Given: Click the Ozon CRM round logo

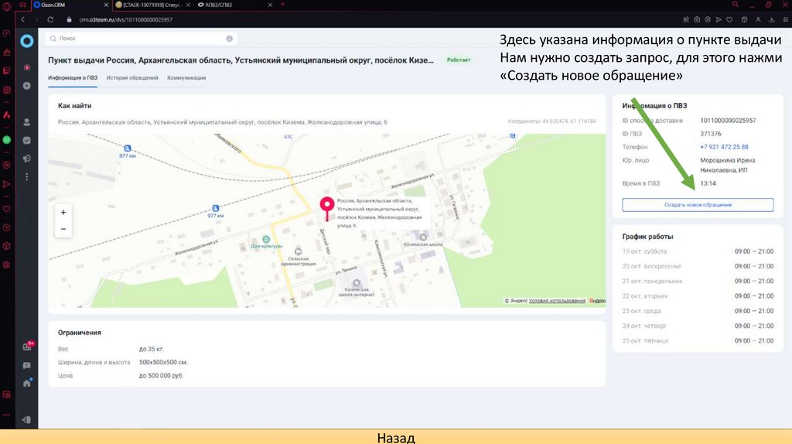Looking at the screenshot, I should (x=27, y=41).
